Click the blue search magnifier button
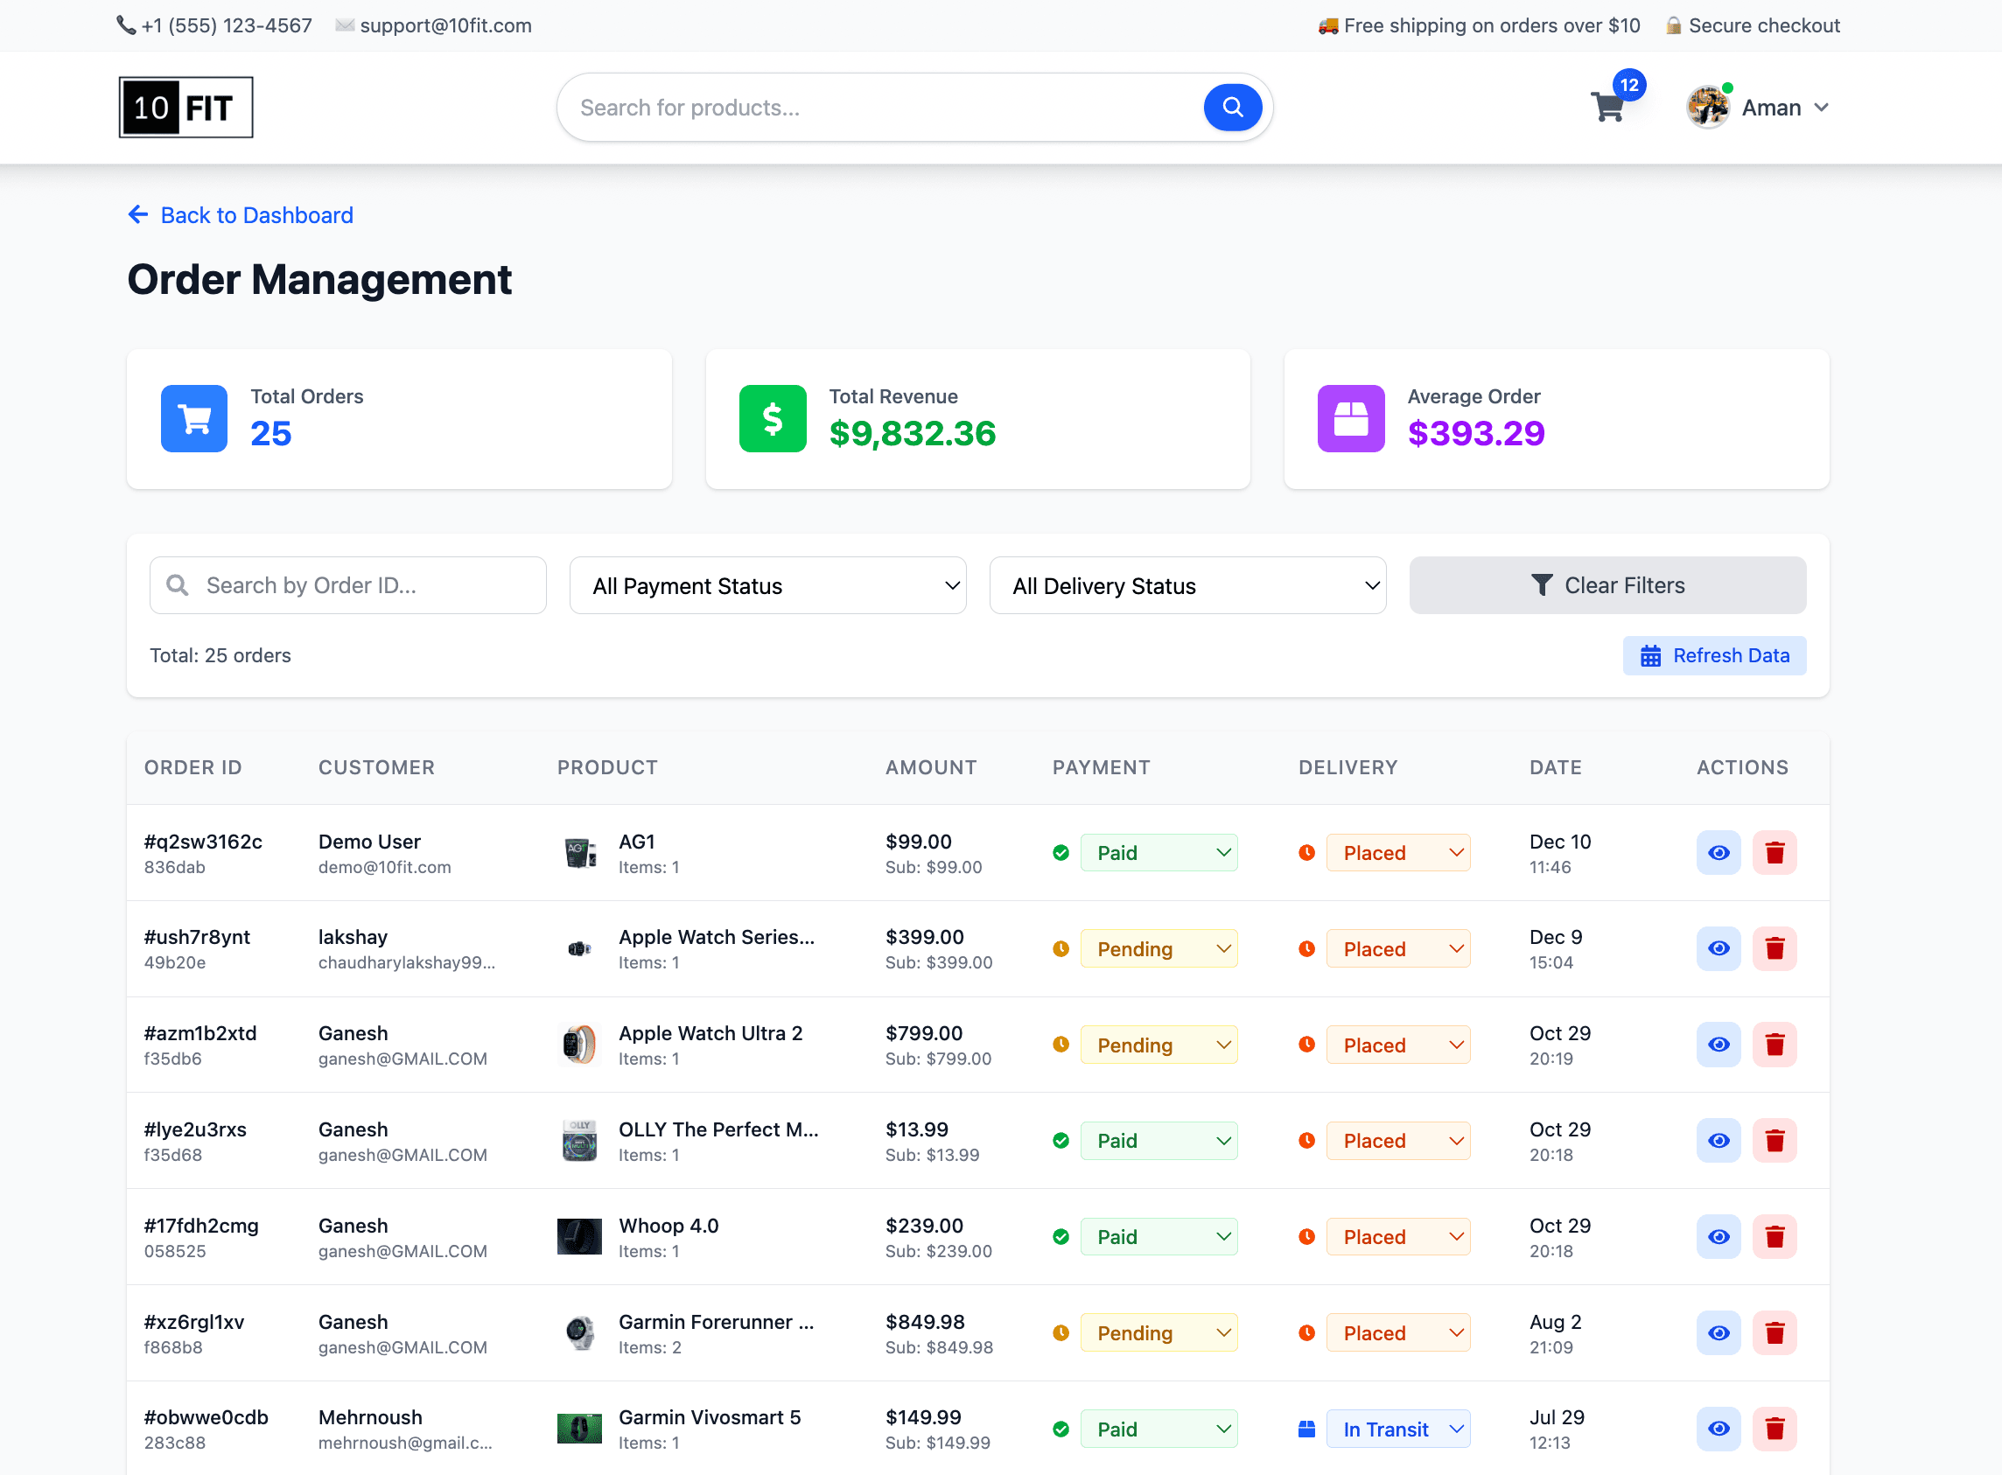Image resolution: width=2002 pixels, height=1475 pixels. (1231, 107)
